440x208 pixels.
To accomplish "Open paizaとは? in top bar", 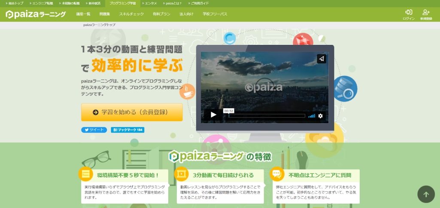I will tap(172, 3).
